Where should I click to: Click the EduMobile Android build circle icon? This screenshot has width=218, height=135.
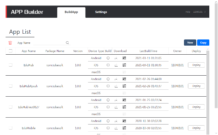click(x=108, y=121)
